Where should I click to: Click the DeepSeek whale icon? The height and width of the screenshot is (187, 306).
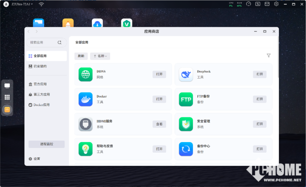[x=186, y=74]
